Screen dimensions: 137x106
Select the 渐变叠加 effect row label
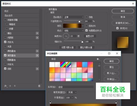(x=12, y=55)
